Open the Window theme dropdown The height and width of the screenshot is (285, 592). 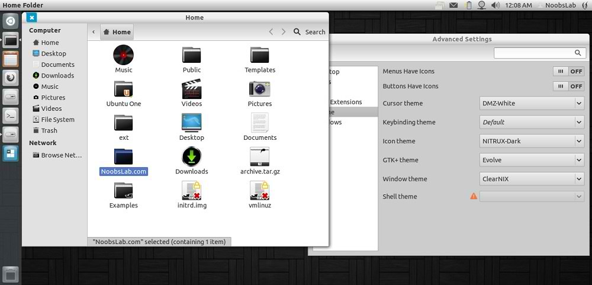pyautogui.click(x=532, y=179)
